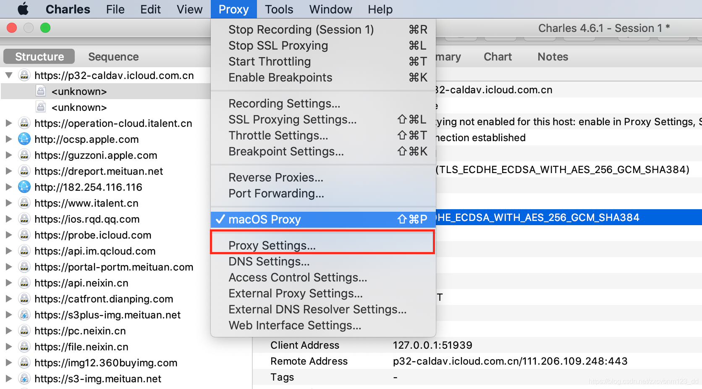
Task: Open Reverse Proxies...
Action: tap(323, 177)
